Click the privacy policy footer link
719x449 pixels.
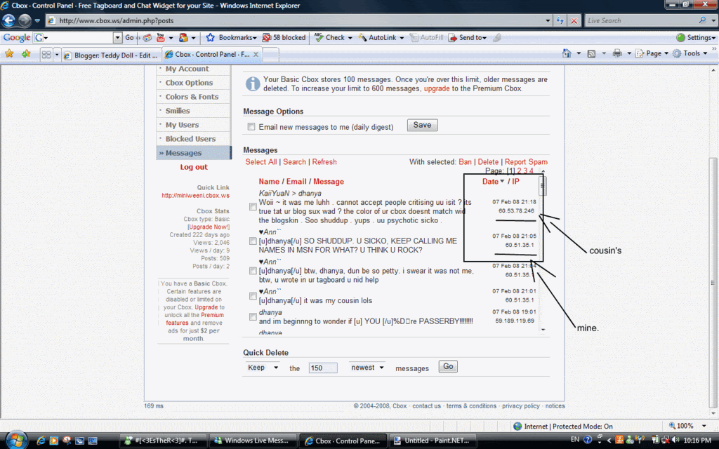(520, 406)
